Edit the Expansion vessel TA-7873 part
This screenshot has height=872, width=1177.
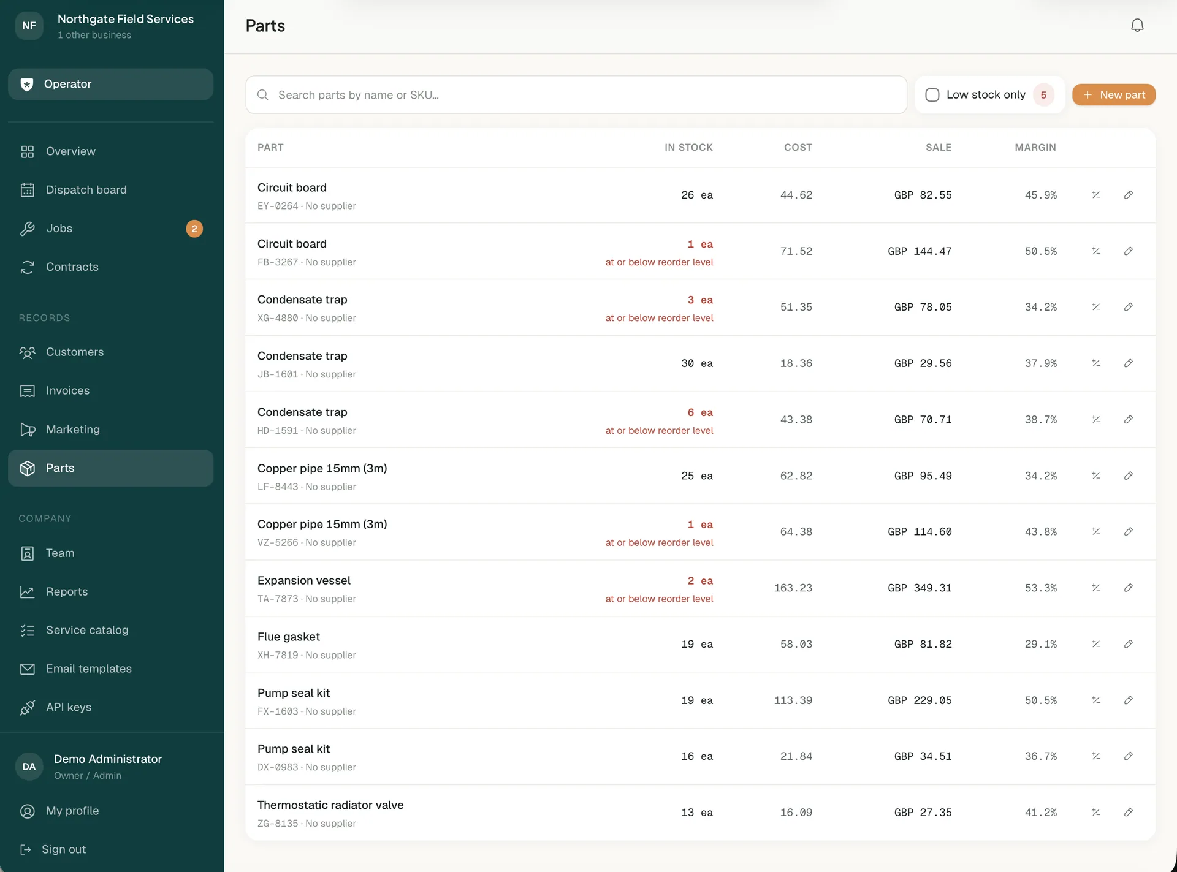(1128, 588)
